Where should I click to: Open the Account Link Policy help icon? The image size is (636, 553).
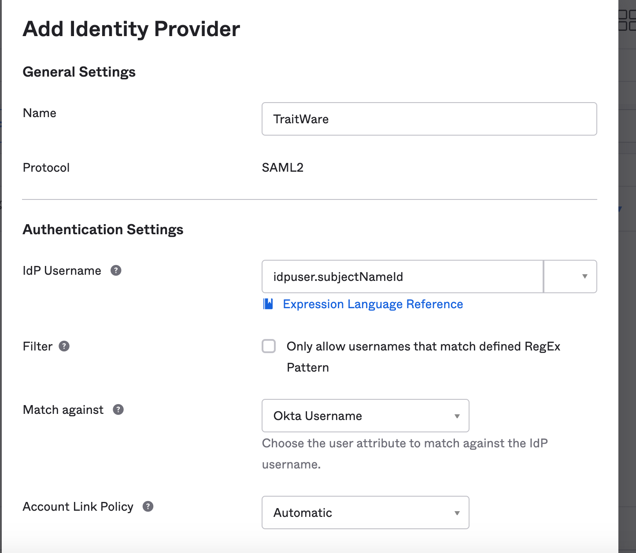pos(148,506)
